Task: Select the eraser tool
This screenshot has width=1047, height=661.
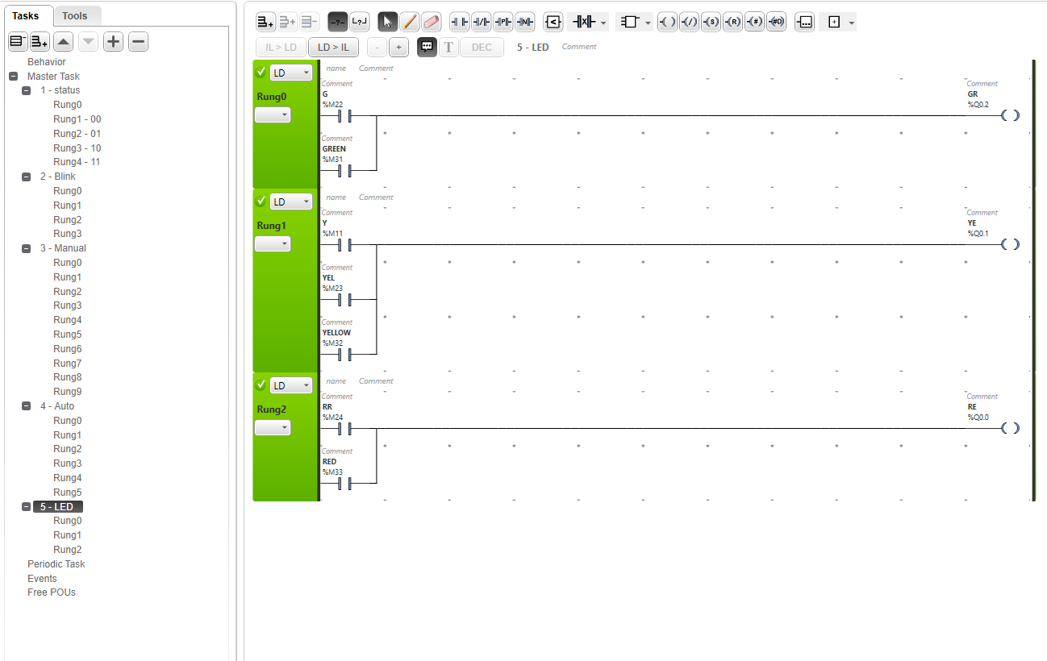Action: coord(432,22)
